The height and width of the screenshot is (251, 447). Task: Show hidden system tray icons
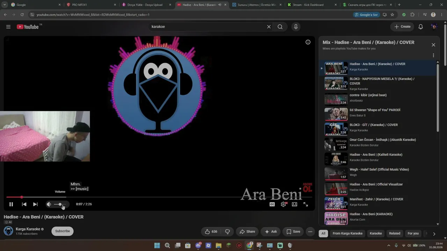[389, 245]
